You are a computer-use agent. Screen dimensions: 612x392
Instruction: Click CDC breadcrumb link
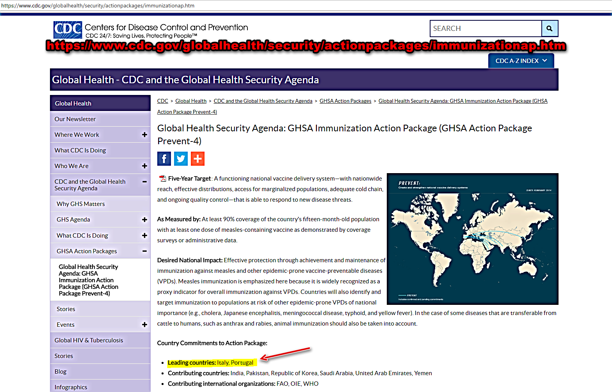162,101
